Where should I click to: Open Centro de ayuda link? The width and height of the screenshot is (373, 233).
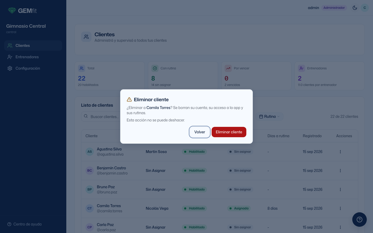click(x=25, y=224)
